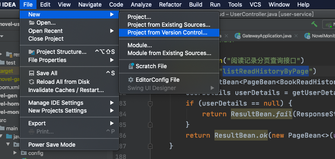
Task: Click the Open folder icon
Action: (x=32, y=23)
